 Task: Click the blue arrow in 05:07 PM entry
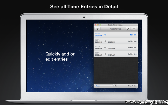tap(105, 35)
